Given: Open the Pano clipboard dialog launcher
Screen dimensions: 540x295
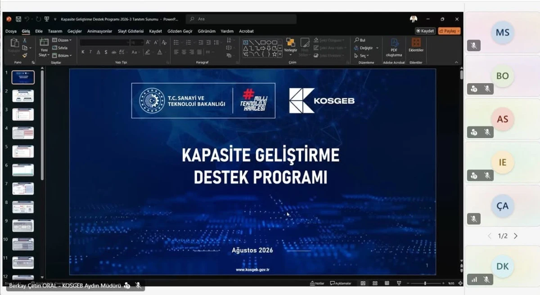Looking at the screenshot, I should pyautogui.click(x=33, y=63).
